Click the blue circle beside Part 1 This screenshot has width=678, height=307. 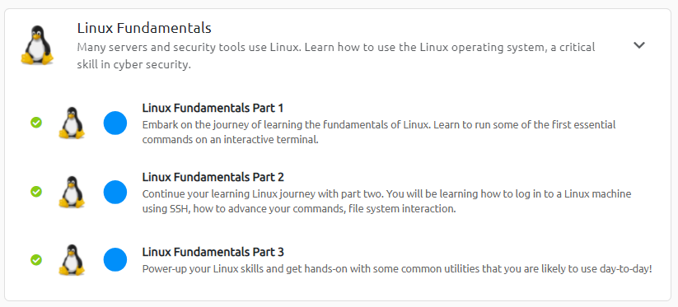tap(115, 123)
